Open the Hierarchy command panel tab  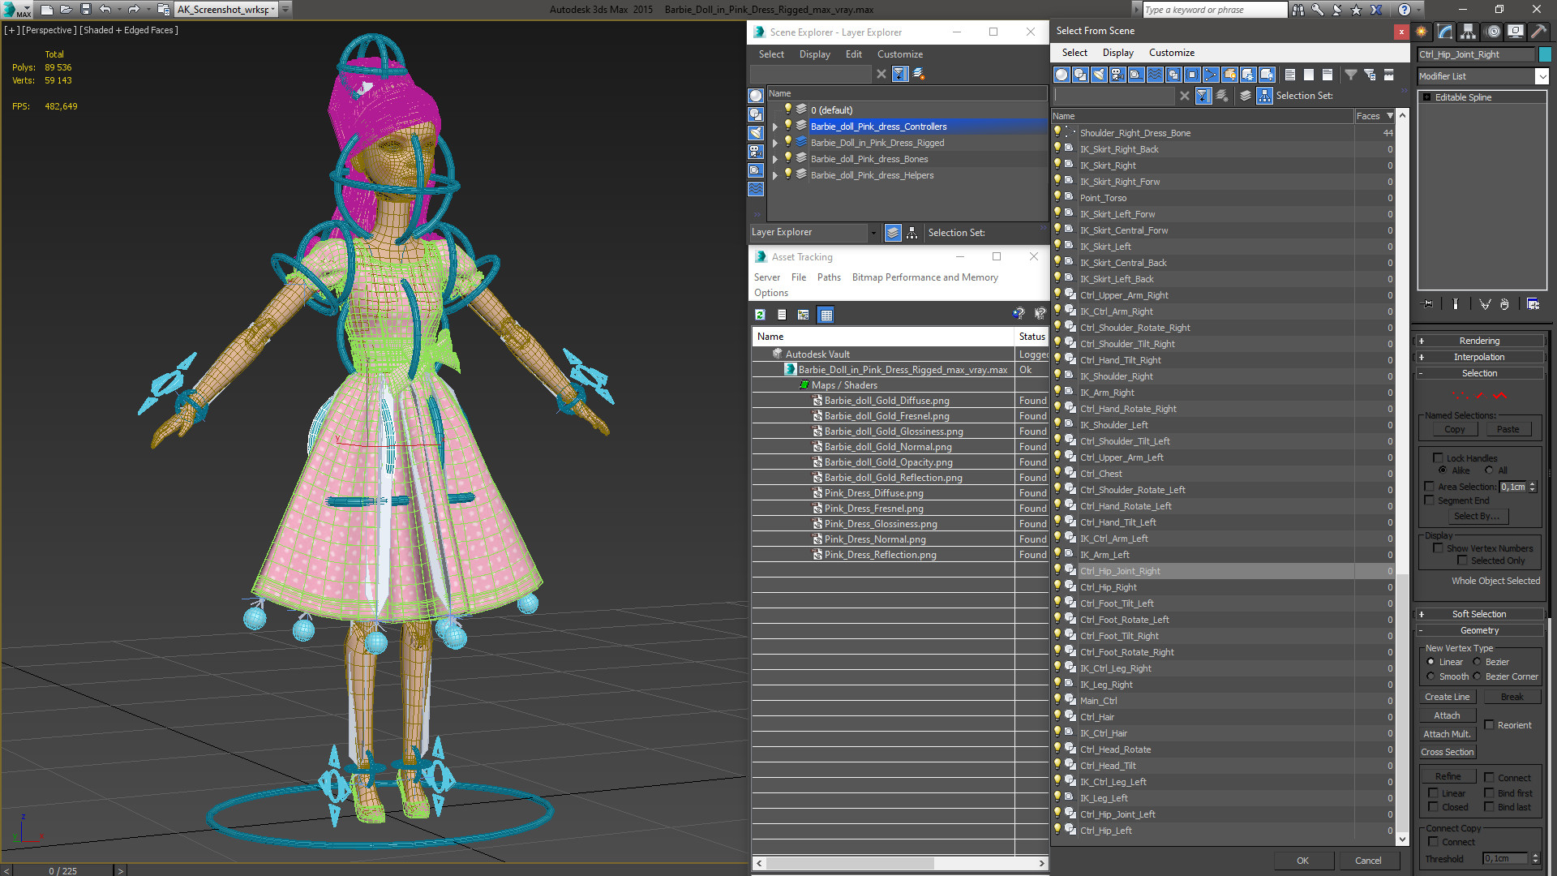1468,32
